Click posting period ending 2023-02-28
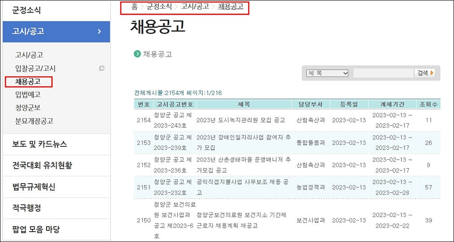454x242 pixels. click(393, 187)
